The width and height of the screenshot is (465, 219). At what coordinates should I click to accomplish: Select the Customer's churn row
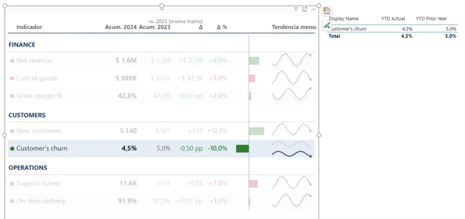[162, 149]
